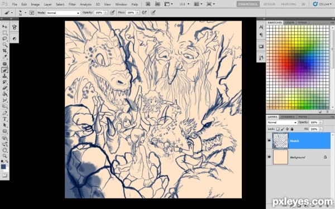Open the brush Mode dropdown
This screenshot has height=209, width=335.
coord(63,13)
